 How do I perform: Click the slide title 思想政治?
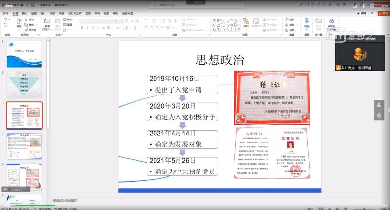(x=220, y=60)
